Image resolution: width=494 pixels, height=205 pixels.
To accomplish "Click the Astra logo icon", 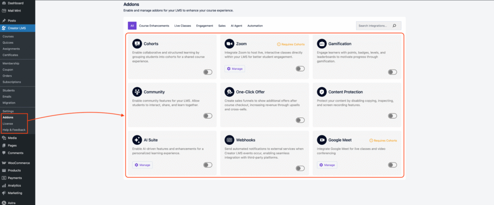I will 4,203.
